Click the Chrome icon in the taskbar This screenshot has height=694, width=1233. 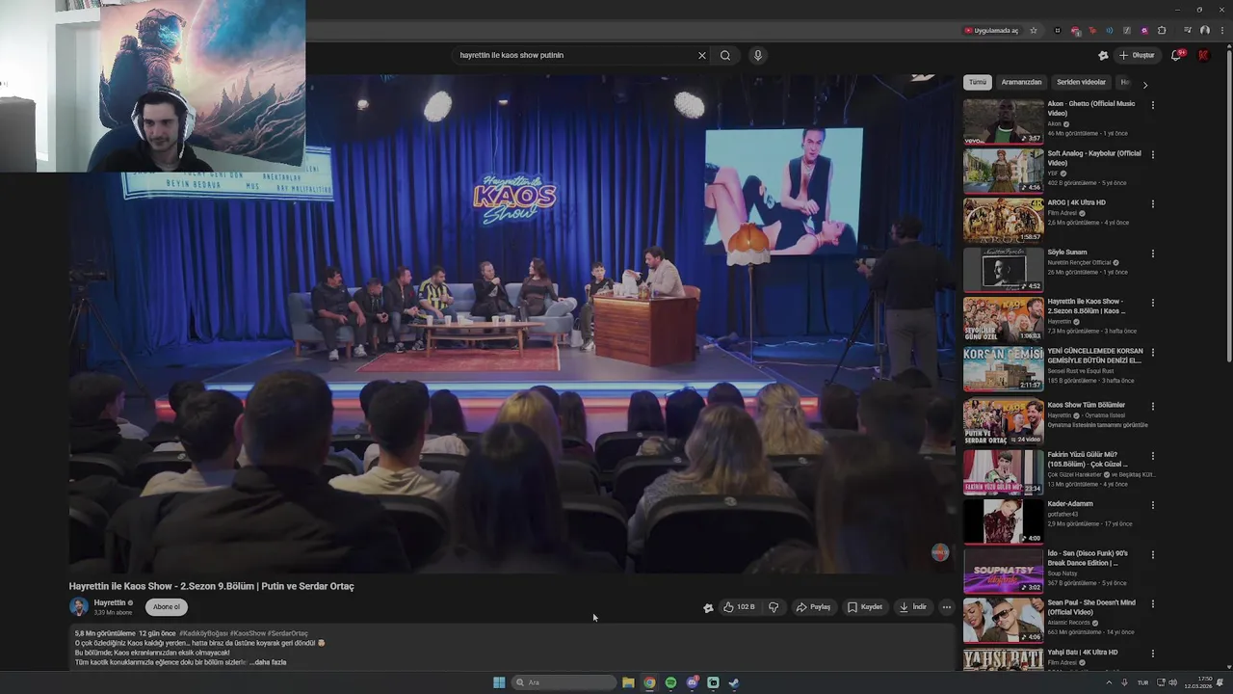coord(649,682)
